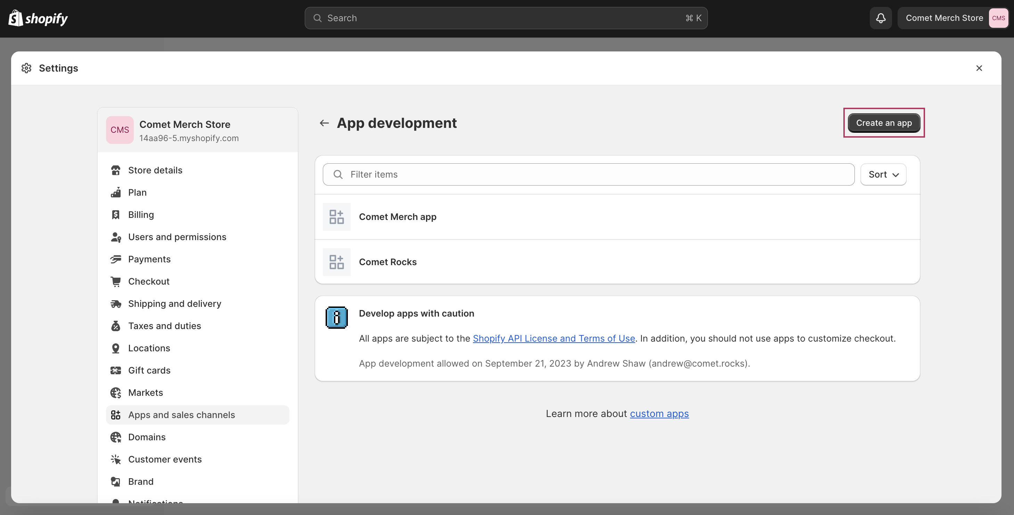This screenshot has height=515, width=1014.
Task: Click the Settings gear icon
Action: (x=26, y=68)
